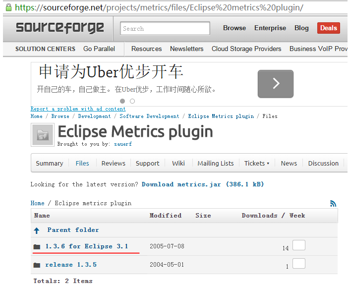
Task: Open the Wiki tab
Action: tap(178, 163)
